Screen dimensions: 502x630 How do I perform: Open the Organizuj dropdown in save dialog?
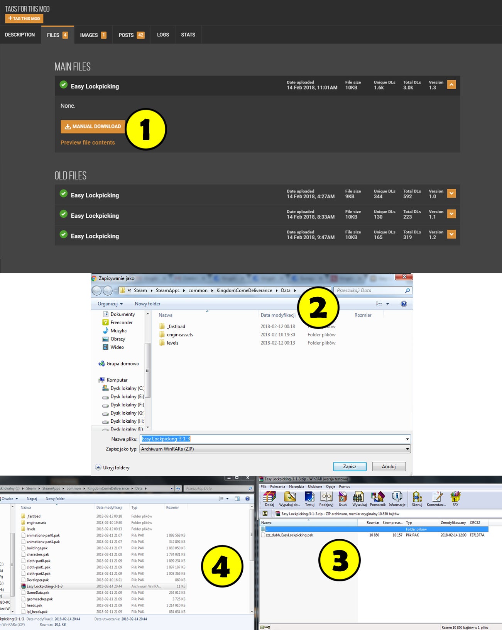pyautogui.click(x=110, y=304)
